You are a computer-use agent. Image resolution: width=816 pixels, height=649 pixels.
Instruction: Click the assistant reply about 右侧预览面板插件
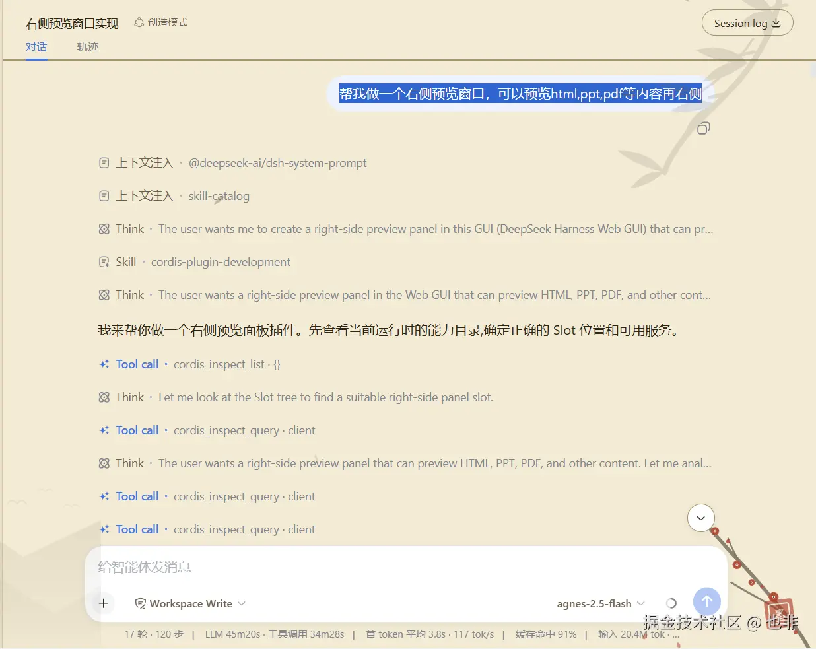point(390,330)
